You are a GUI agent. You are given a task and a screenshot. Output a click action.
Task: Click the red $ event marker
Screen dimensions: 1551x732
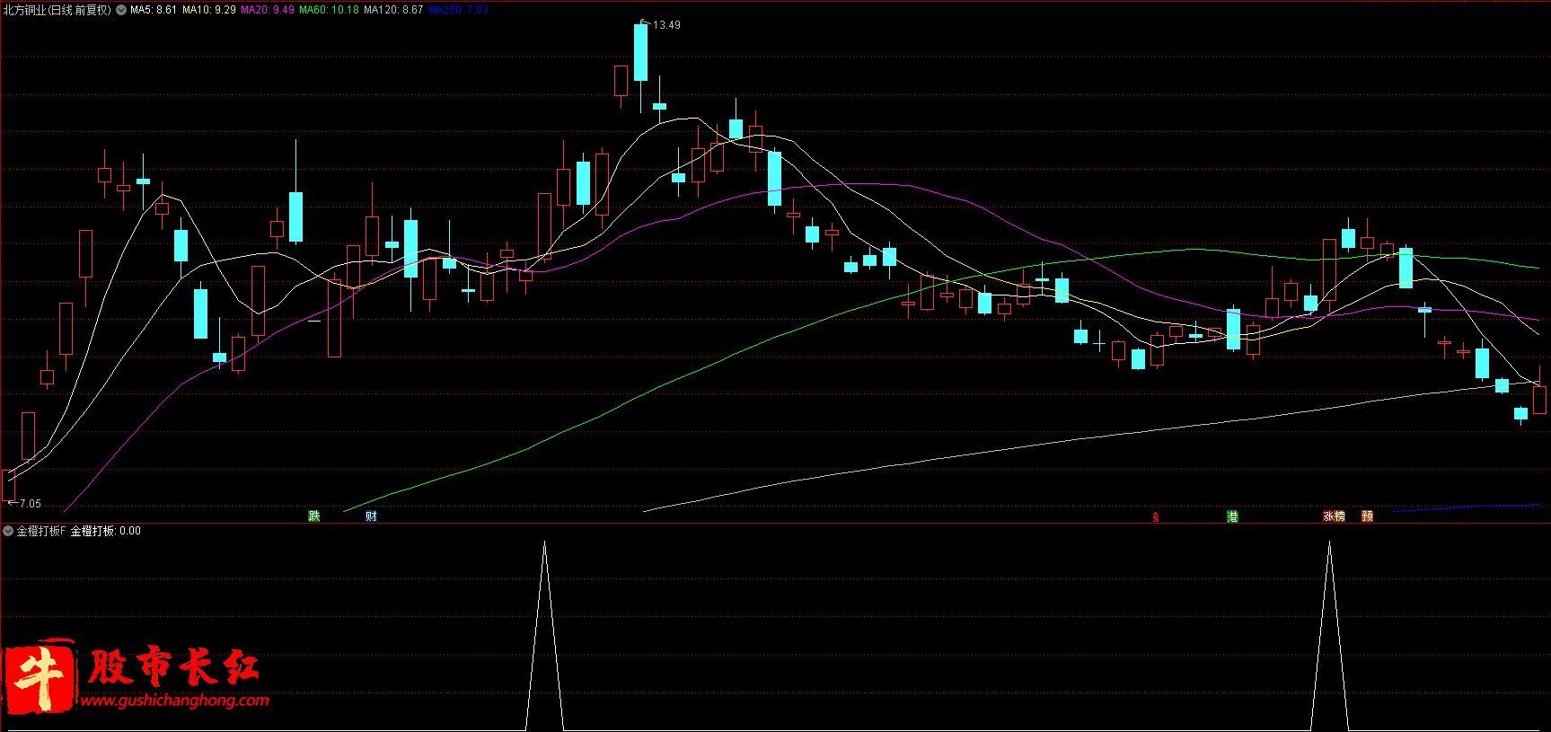[x=1156, y=517]
